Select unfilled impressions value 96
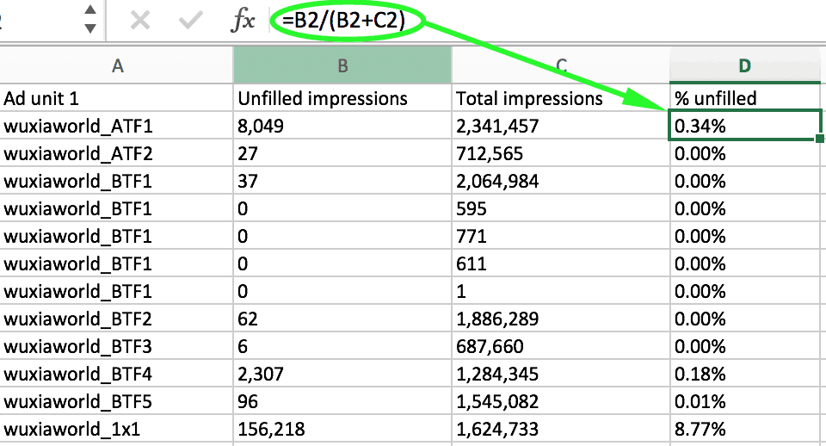Image resolution: width=826 pixels, height=446 pixels. tap(342, 401)
